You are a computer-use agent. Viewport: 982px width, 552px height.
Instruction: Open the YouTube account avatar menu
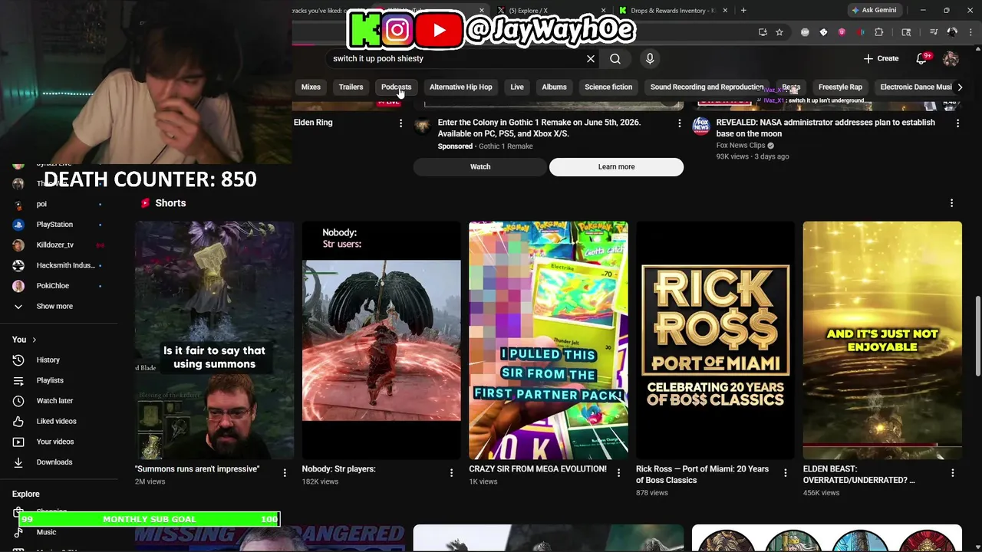pyautogui.click(x=951, y=58)
